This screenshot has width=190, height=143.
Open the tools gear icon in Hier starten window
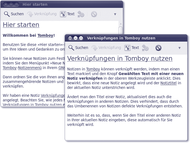[x=81, y=14]
